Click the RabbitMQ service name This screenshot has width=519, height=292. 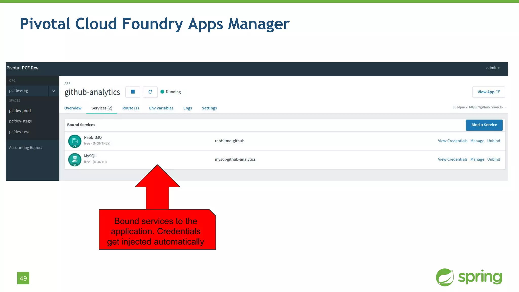pos(93,137)
